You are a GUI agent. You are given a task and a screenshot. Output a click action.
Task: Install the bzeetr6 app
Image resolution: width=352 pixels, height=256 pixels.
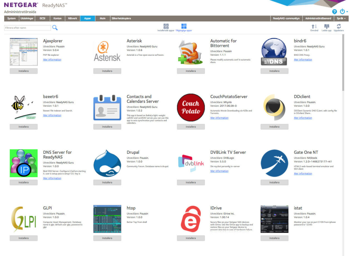(23, 127)
